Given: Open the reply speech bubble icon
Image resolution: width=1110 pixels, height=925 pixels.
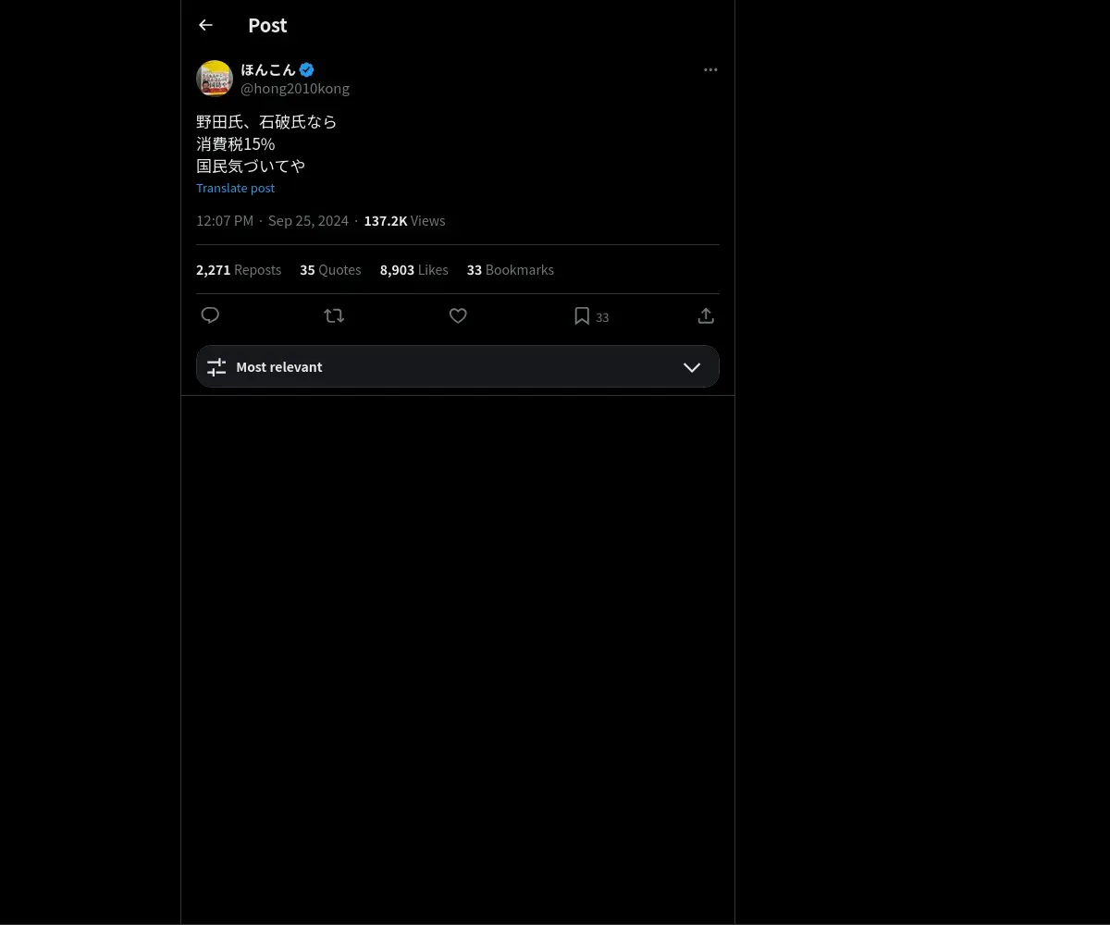Looking at the screenshot, I should click(210, 315).
